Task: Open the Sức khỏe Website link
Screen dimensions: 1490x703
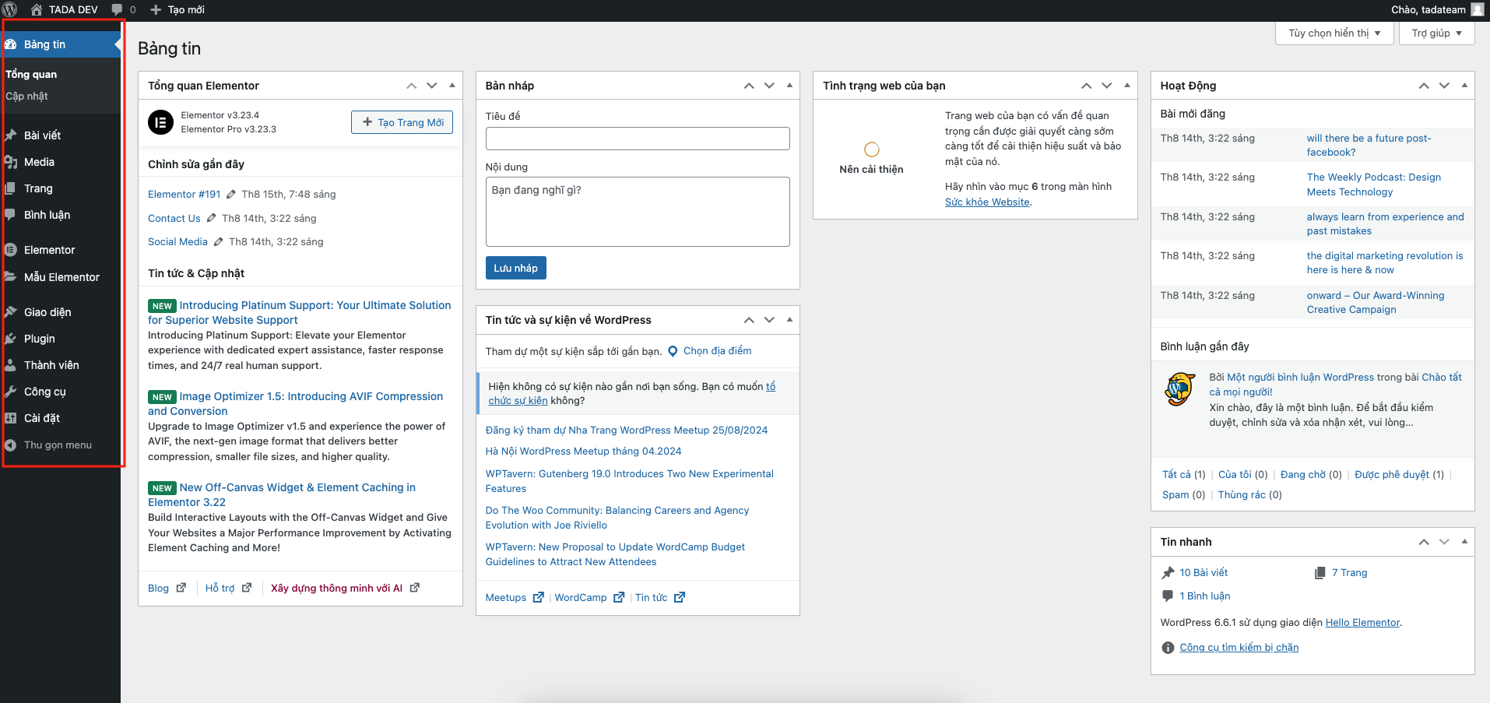Action: [x=987, y=202]
